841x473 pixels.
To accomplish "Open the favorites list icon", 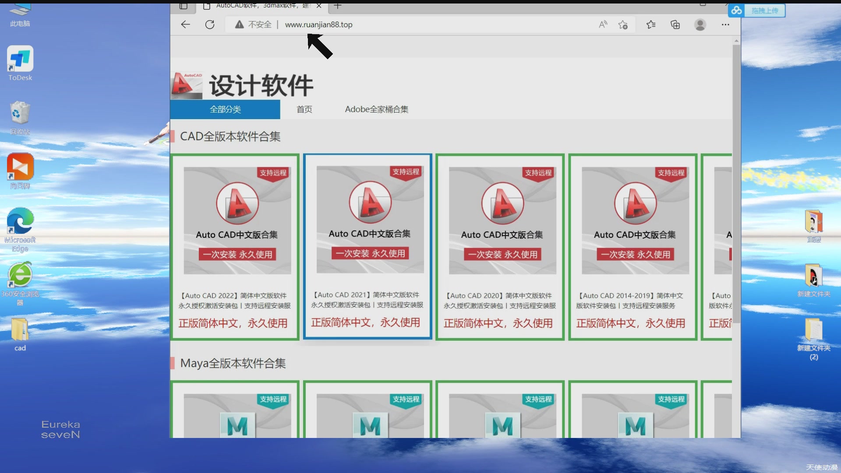I will (651, 25).
